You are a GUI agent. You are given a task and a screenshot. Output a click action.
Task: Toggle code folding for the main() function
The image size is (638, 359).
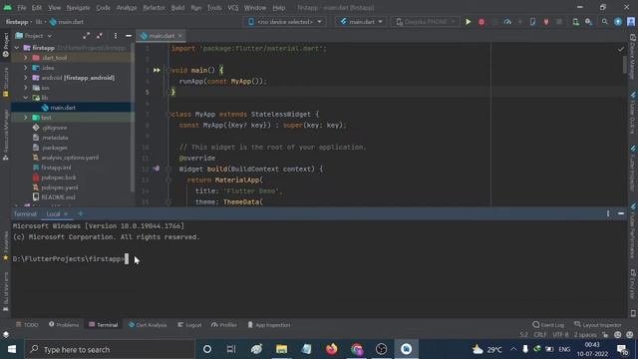(168, 70)
